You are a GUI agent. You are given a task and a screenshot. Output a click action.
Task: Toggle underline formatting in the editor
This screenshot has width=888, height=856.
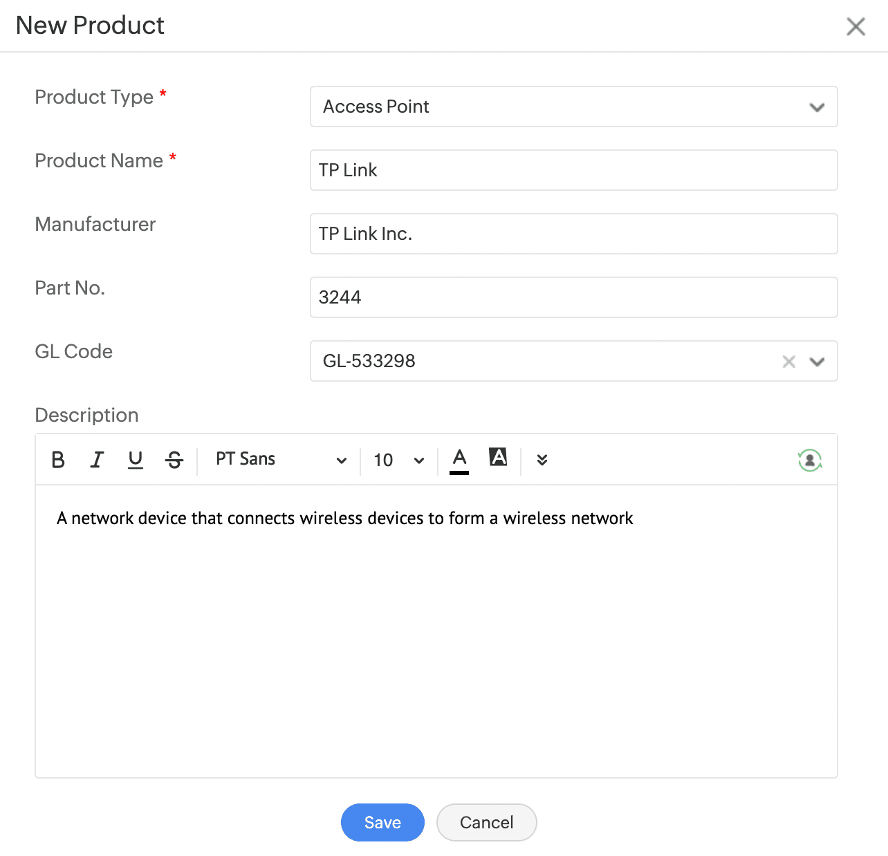pos(136,460)
